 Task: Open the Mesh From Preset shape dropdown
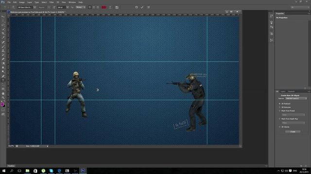293,115
